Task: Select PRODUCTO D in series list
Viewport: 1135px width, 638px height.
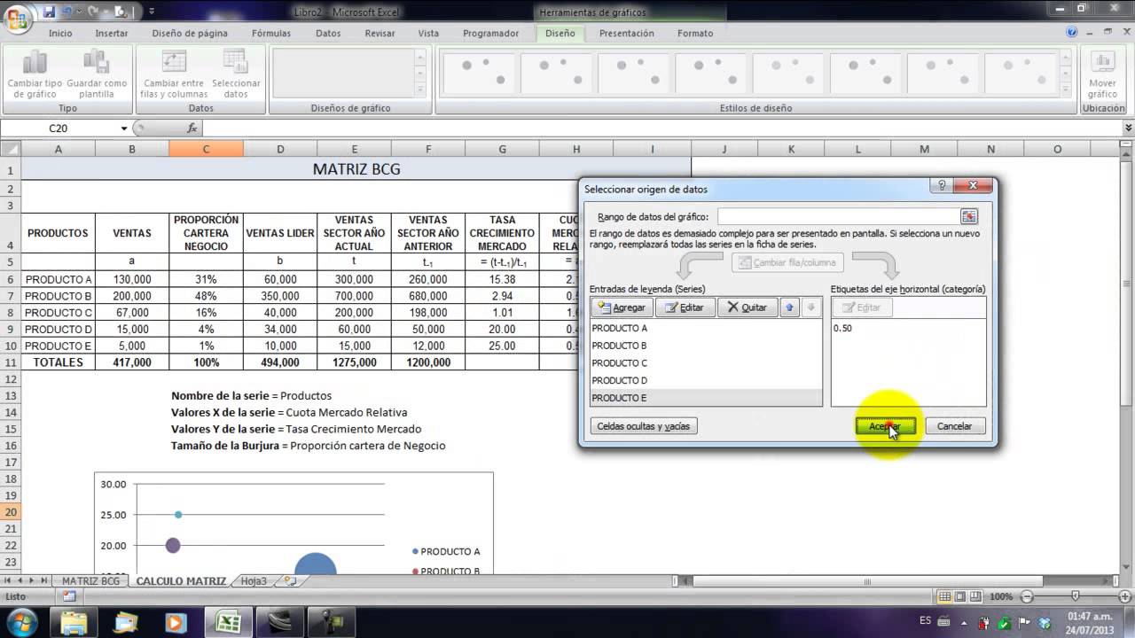Action: pyautogui.click(x=706, y=380)
